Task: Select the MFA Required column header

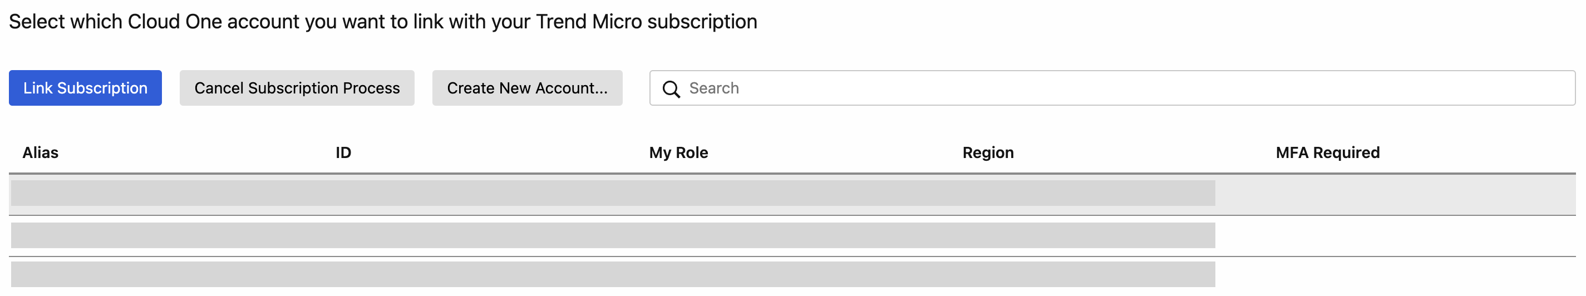Action: point(1327,152)
